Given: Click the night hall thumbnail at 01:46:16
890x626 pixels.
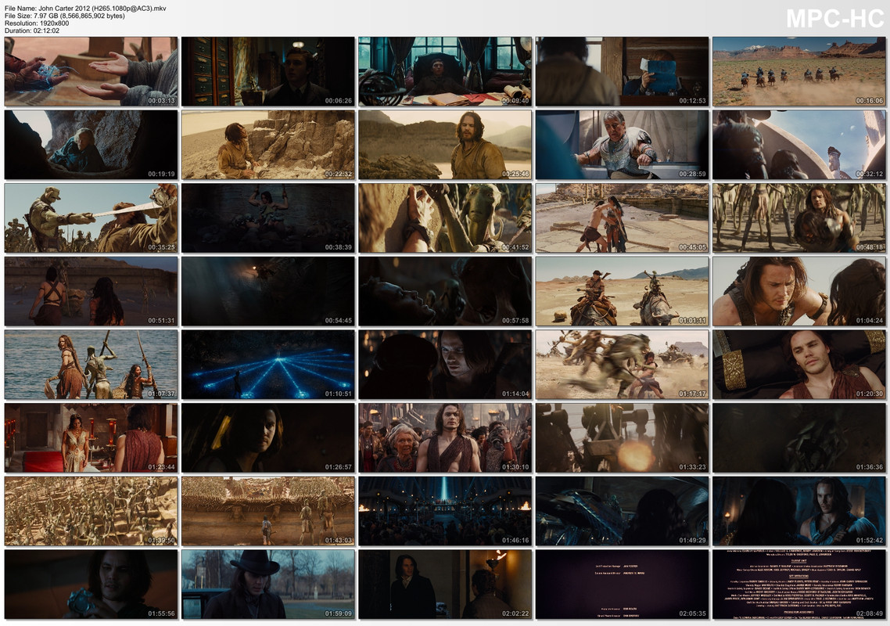Looking at the screenshot, I should pos(445,511).
